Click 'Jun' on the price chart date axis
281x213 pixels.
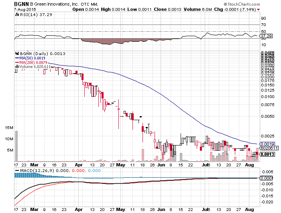click(161, 165)
